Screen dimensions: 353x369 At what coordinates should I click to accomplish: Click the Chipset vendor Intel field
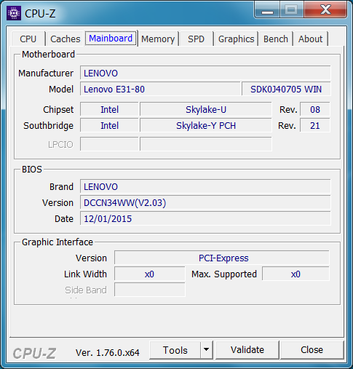(x=109, y=110)
